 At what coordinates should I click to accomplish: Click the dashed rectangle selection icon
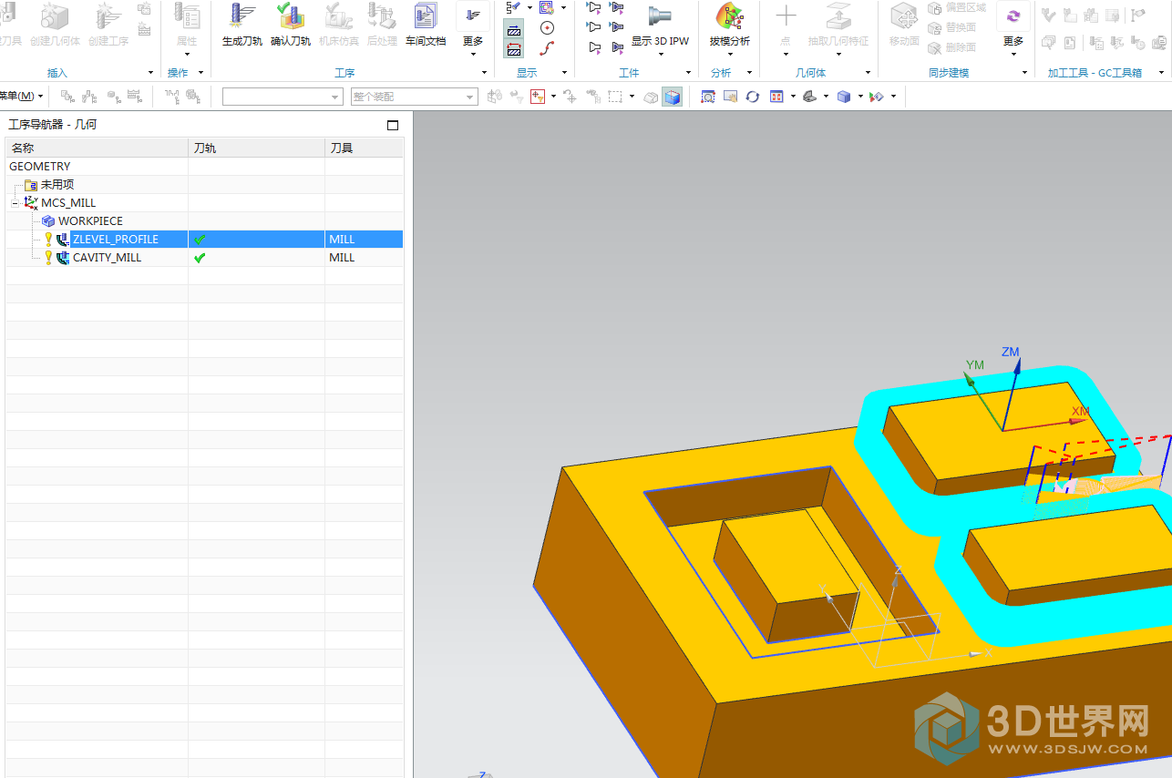(x=615, y=97)
